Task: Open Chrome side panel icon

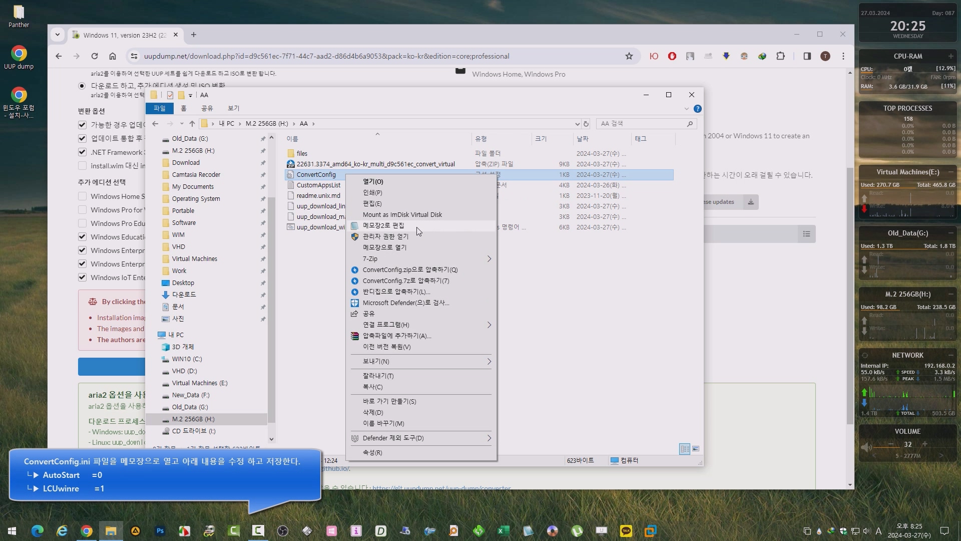Action: pyautogui.click(x=807, y=56)
